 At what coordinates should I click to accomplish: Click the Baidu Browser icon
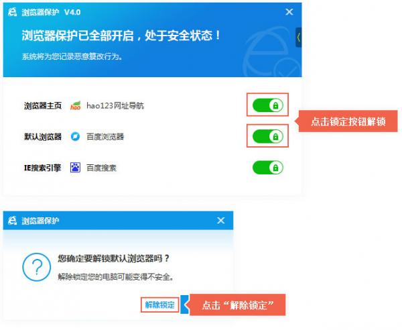[x=76, y=137]
